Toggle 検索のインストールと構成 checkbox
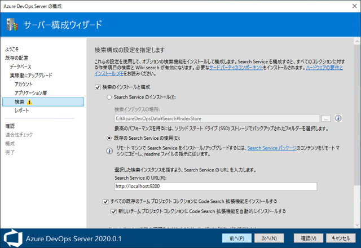 98,87
